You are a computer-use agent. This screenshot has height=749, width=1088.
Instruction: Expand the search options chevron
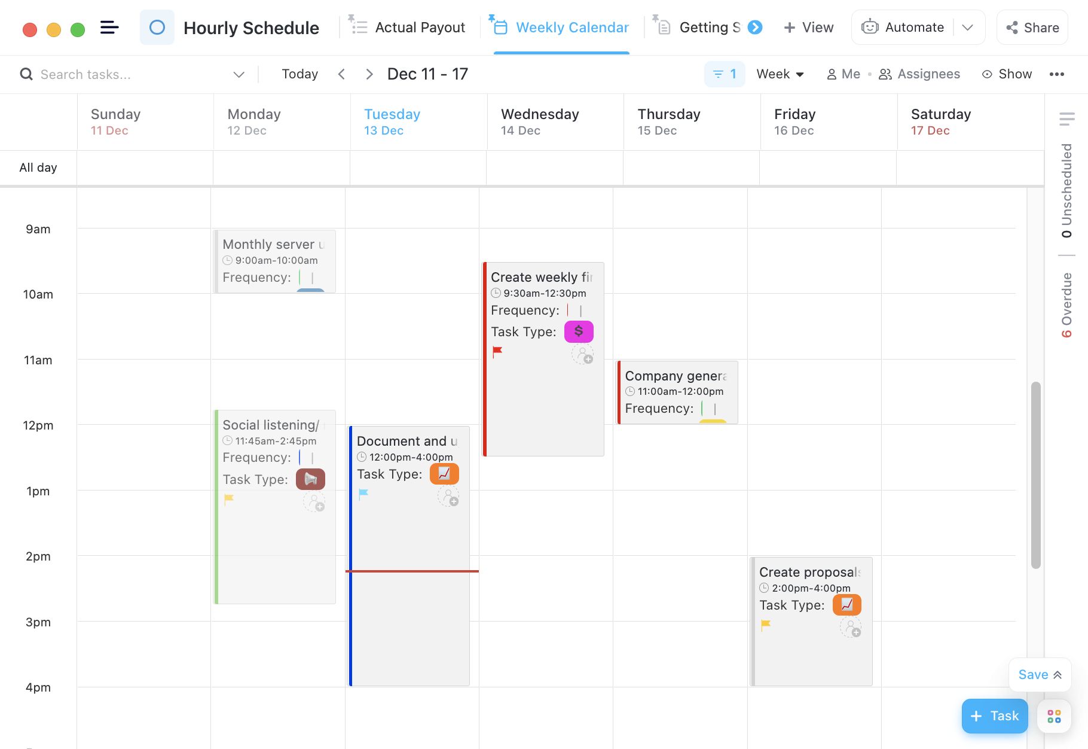pyautogui.click(x=239, y=74)
